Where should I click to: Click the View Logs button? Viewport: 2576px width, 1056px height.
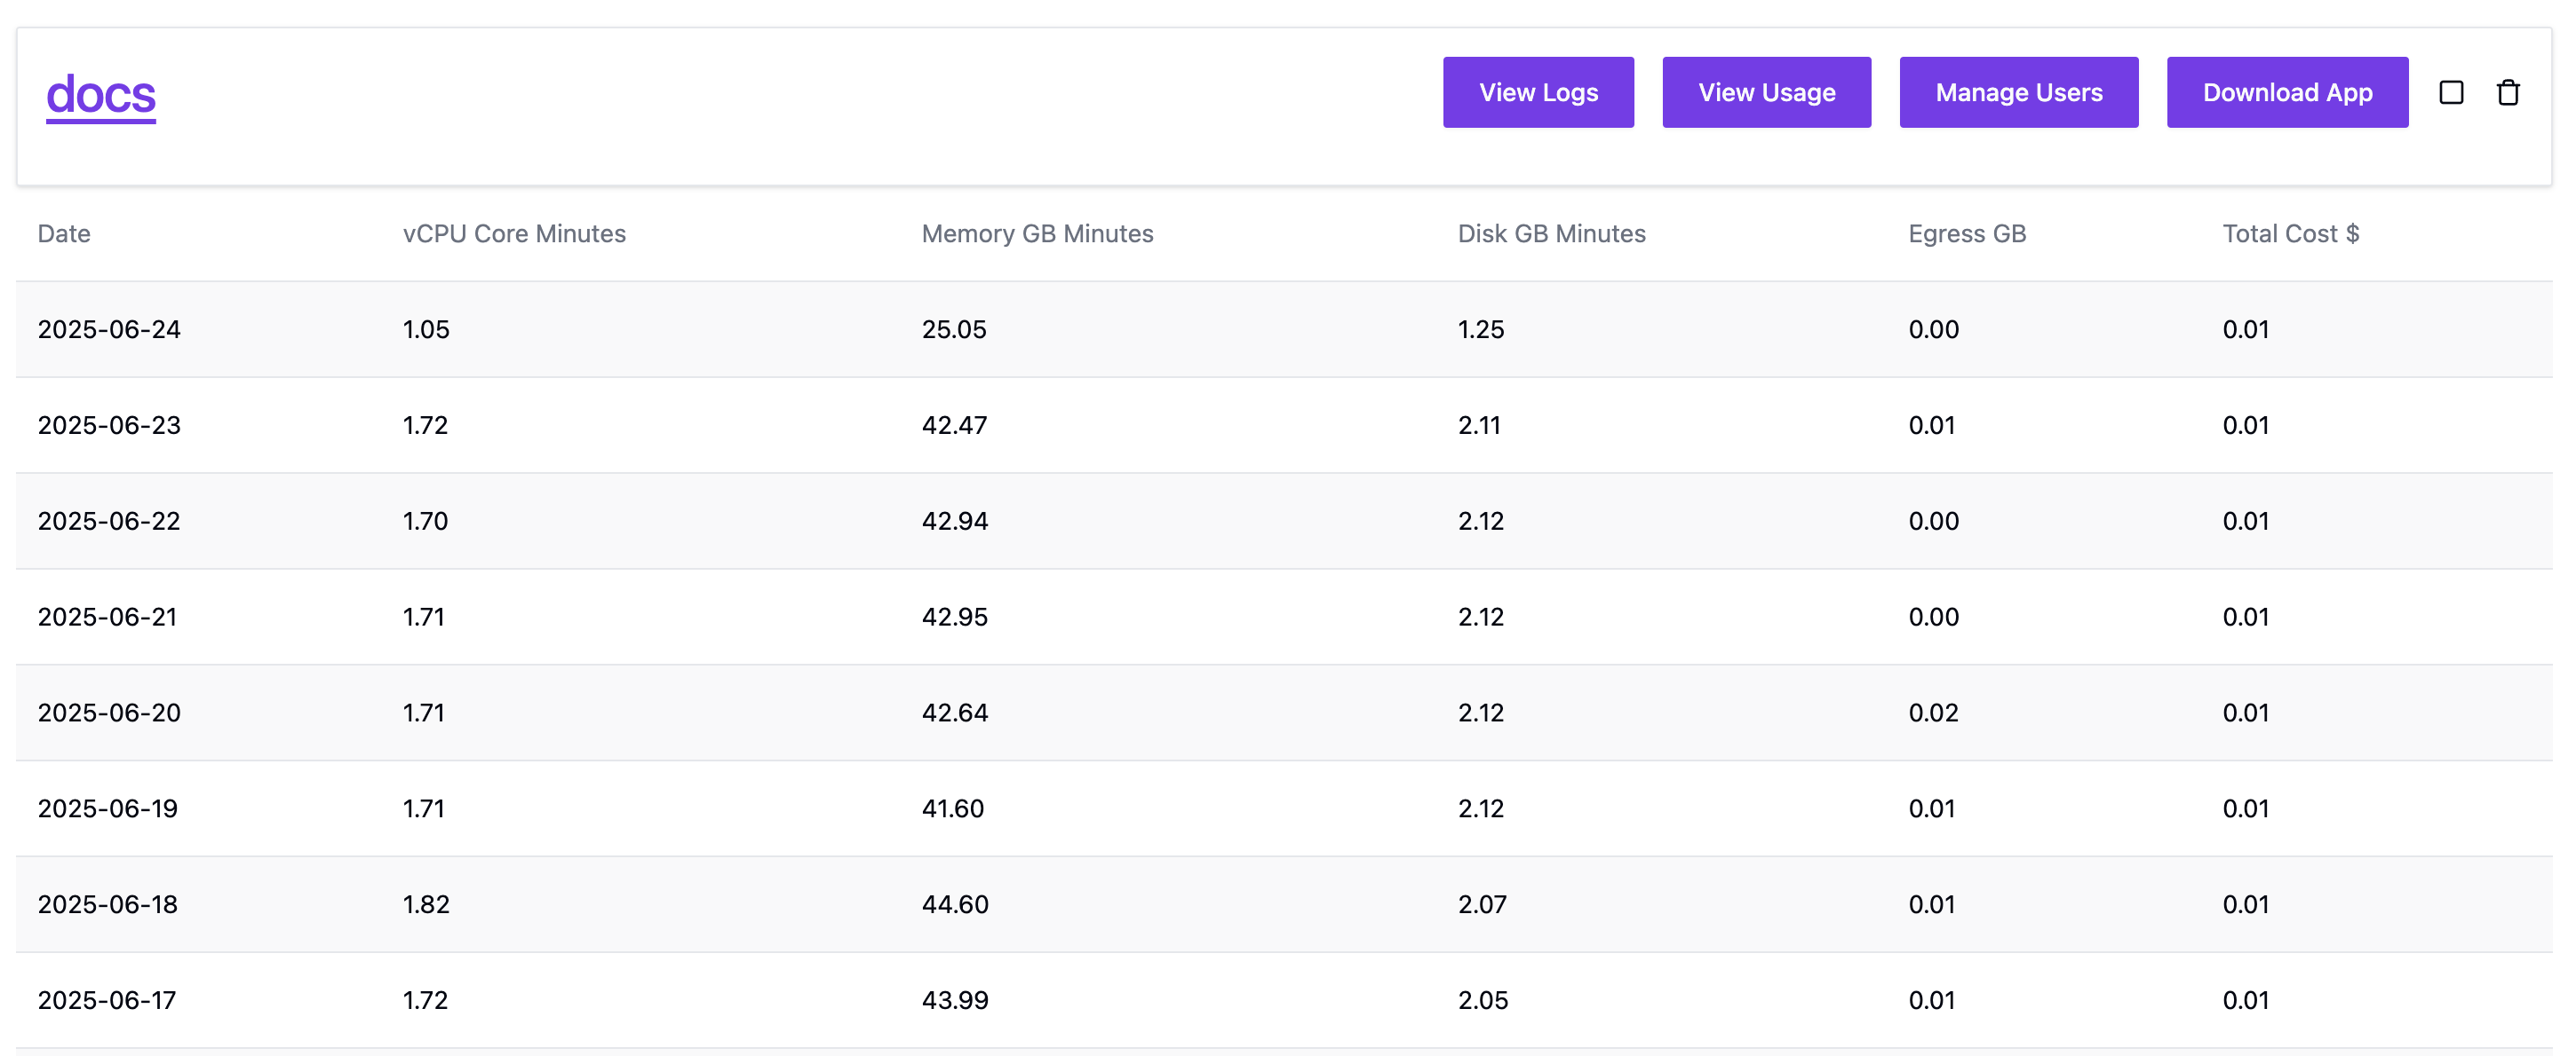(x=1537, y=93)
